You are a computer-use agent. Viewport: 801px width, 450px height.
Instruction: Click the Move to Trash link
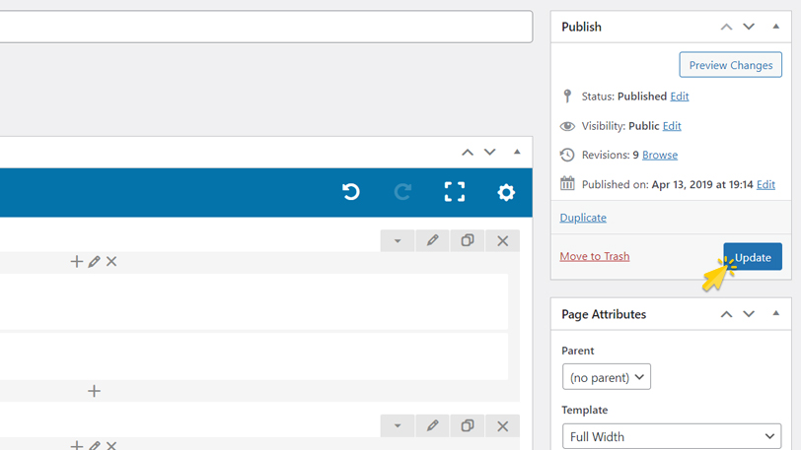[594, 256]
